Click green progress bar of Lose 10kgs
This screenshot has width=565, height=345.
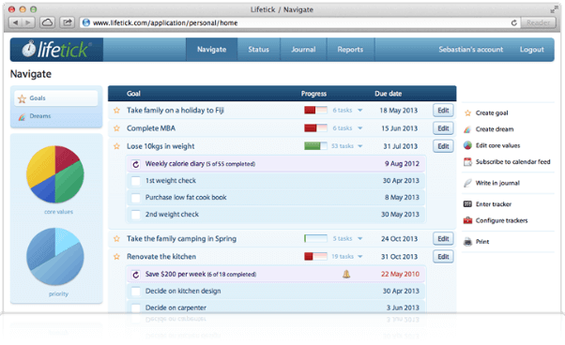pos(315,146)
